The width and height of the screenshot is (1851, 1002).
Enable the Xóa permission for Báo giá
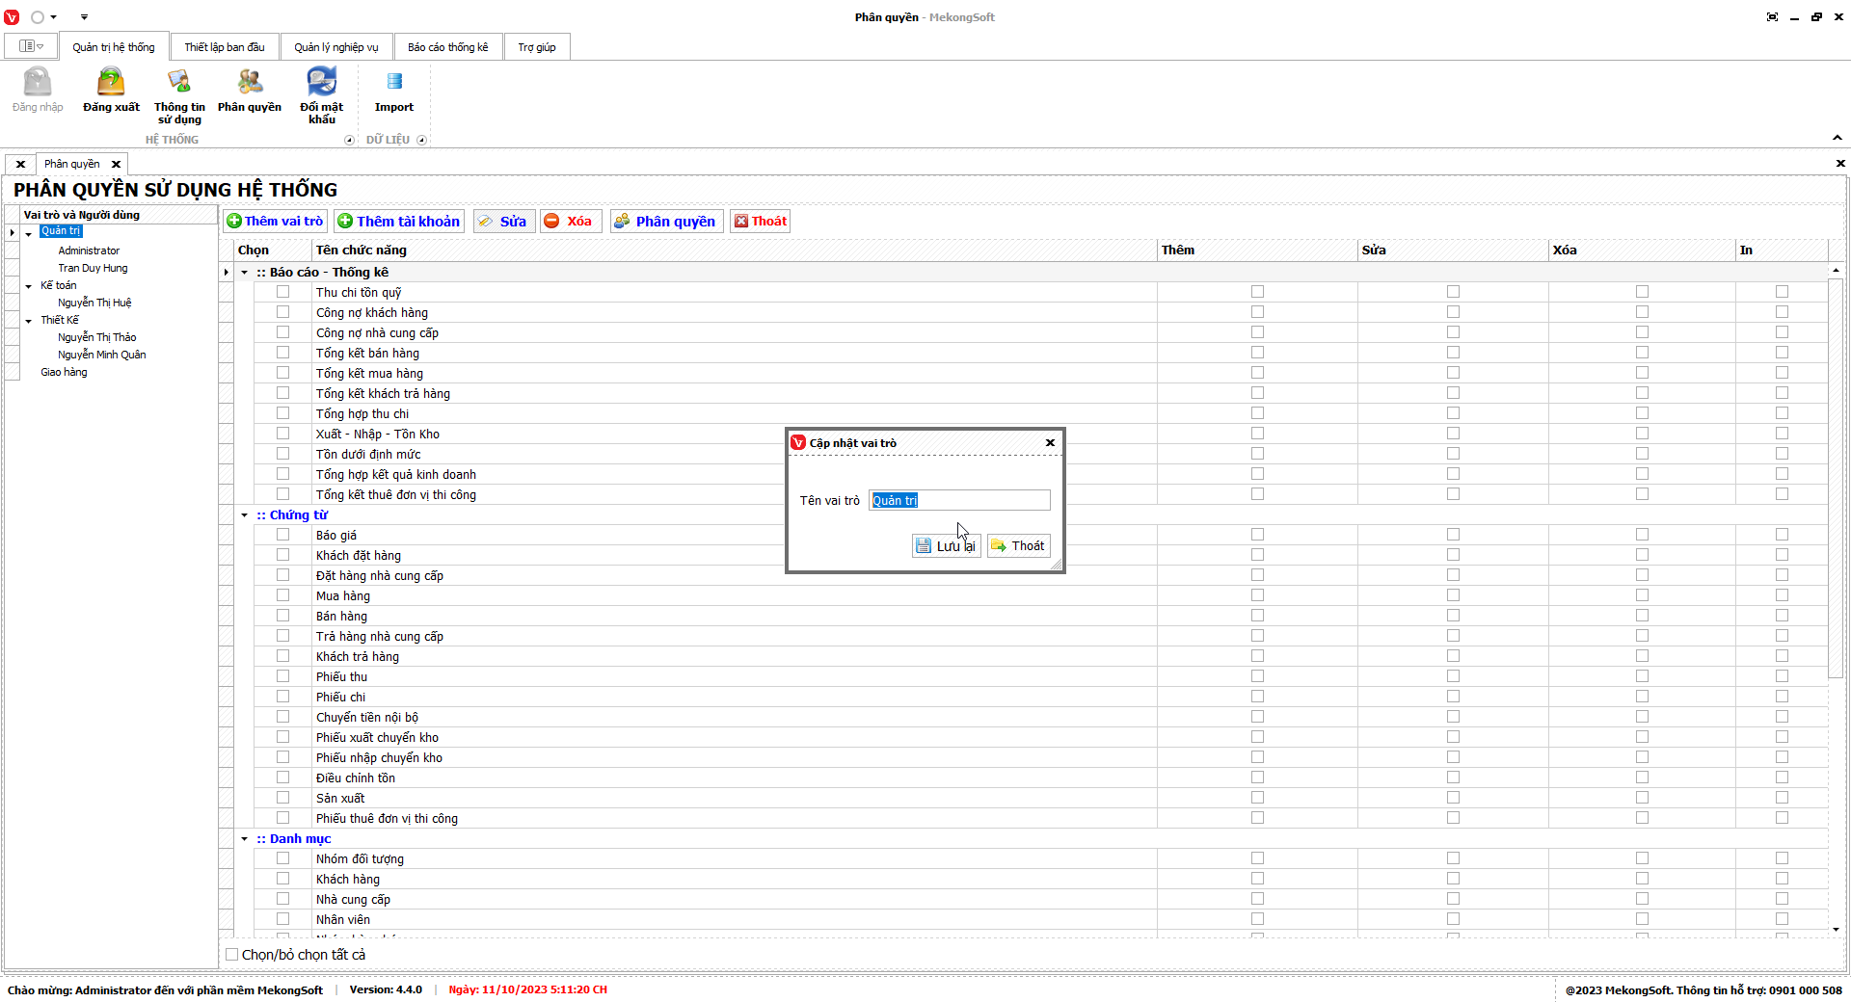(1642, 535)
